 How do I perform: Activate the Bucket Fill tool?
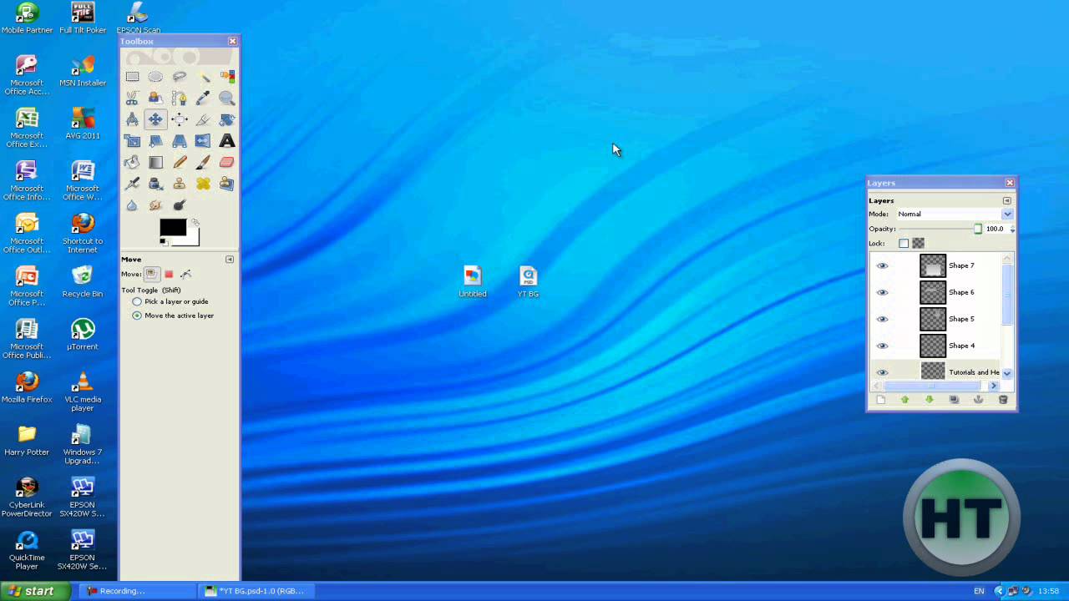point(132,162)
